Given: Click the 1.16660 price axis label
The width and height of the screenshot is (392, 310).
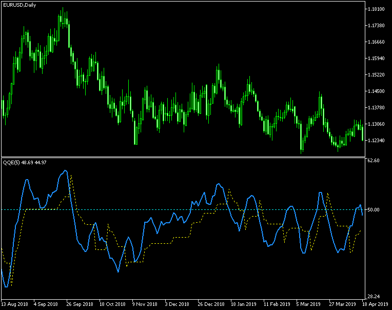Looking at the screenshot, I should tap(376, 42).
